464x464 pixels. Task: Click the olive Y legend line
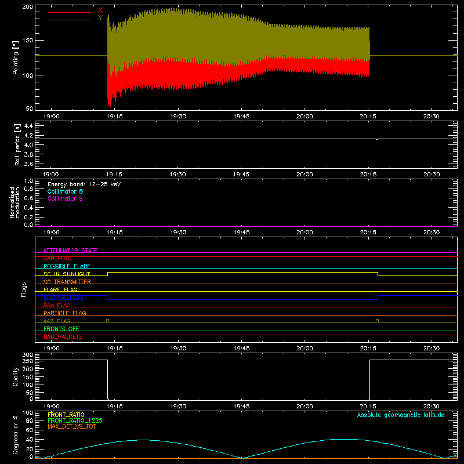coord(69,20)
